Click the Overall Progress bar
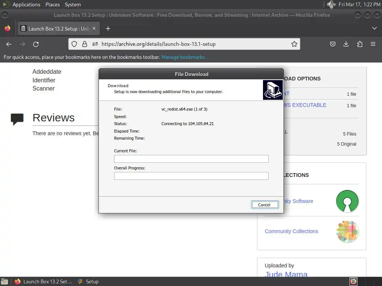This screenshot has height=286, width=382. point(191,176)
